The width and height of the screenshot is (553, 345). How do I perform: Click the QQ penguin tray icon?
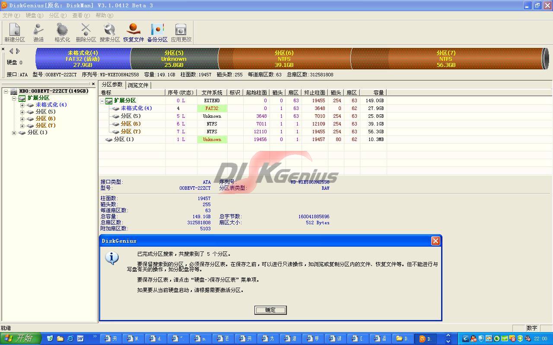pos(474,339)
